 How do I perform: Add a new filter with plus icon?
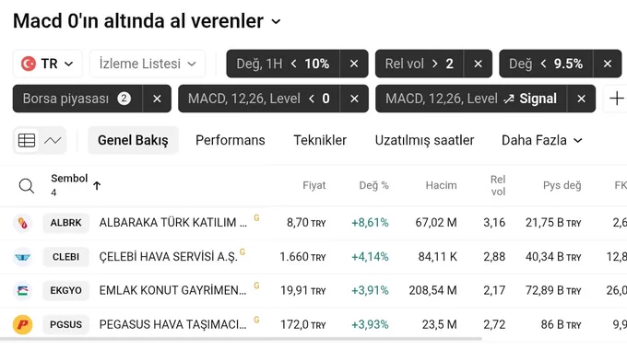tap(616, 99)
